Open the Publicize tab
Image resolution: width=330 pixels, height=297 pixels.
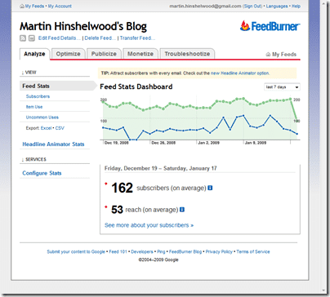pos(104,54)
